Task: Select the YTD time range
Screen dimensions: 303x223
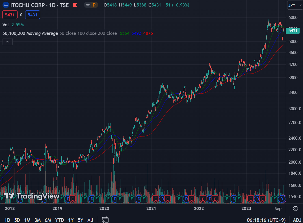Action: (60, 220)
